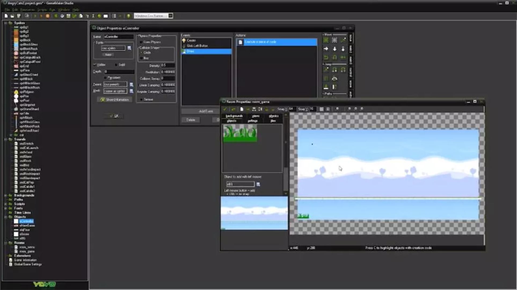517x290 pixels.
Task: Toggle the room grid icon
Action: (322, 109)
